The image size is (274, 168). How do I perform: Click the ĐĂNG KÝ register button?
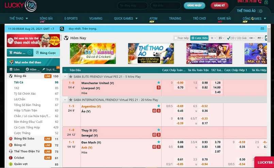pos(220,5)
